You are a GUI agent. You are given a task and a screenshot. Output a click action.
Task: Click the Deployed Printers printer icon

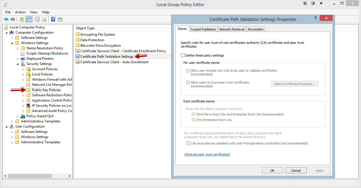click(23, 59)
